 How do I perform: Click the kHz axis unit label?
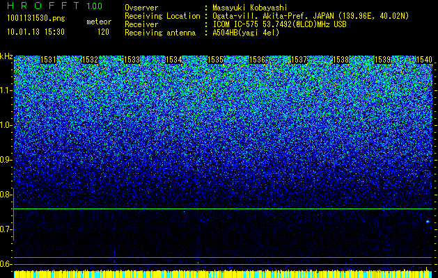coord(6,56)
